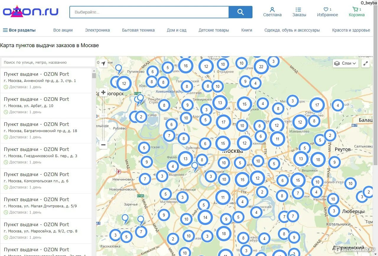Click the cluster marker 2 near Реутов
The height and width of the screenshot is (256, 378).
(330, 136)
